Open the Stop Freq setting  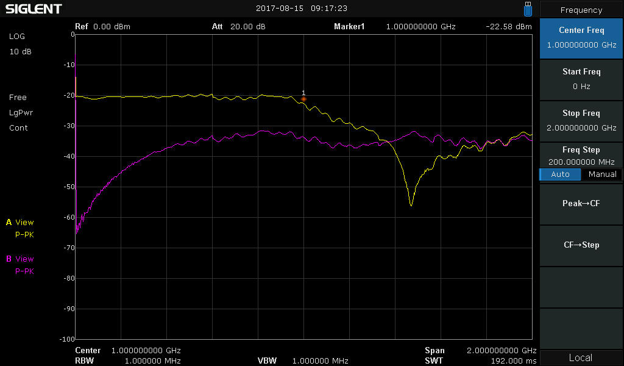tap(581, 121)
